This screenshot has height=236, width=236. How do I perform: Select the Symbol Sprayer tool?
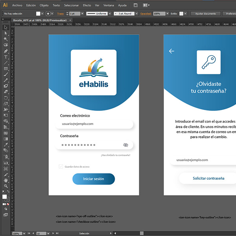tap(6, 157)
